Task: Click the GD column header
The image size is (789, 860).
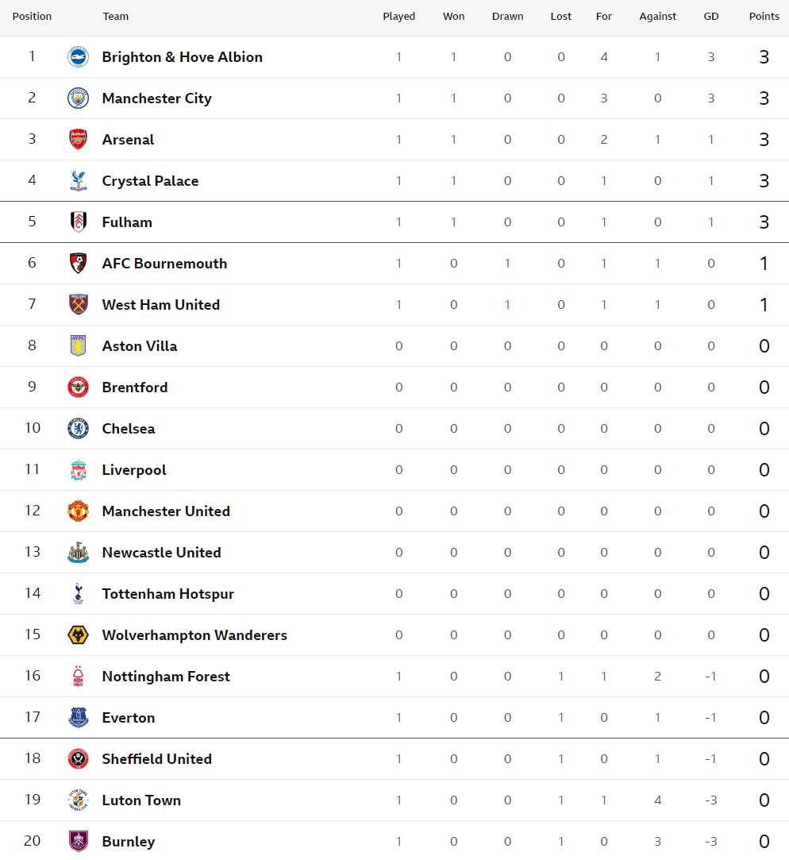Action: point(711,17)
